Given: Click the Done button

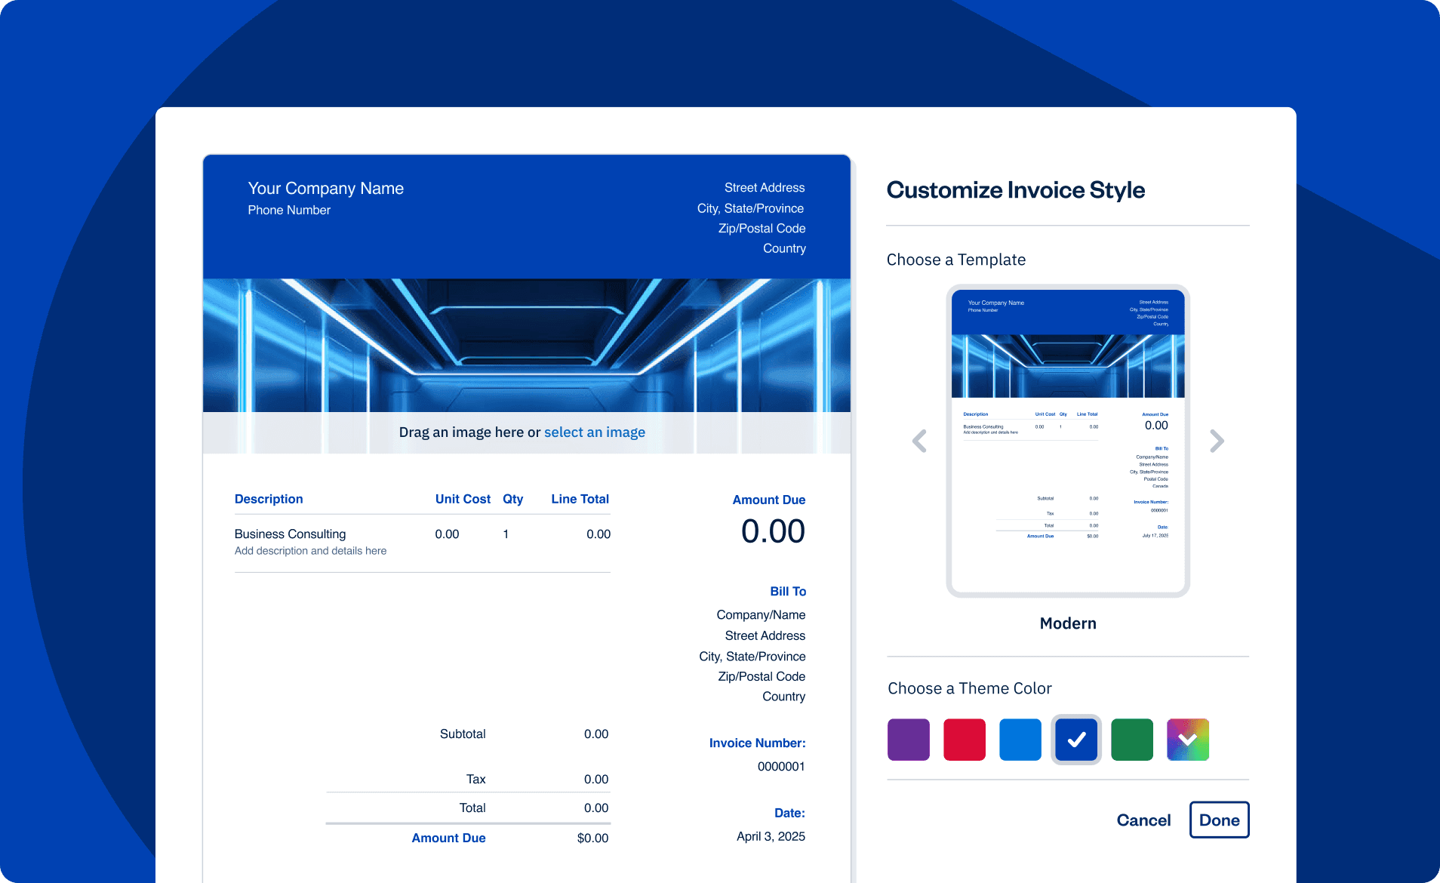Looking at the screenshot, I should click(1219, 820).
